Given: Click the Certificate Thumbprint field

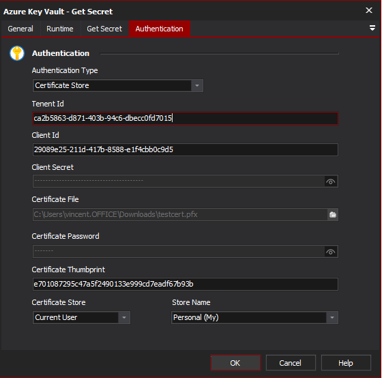Looking at the screenshot, I should (x=186, y=284).
